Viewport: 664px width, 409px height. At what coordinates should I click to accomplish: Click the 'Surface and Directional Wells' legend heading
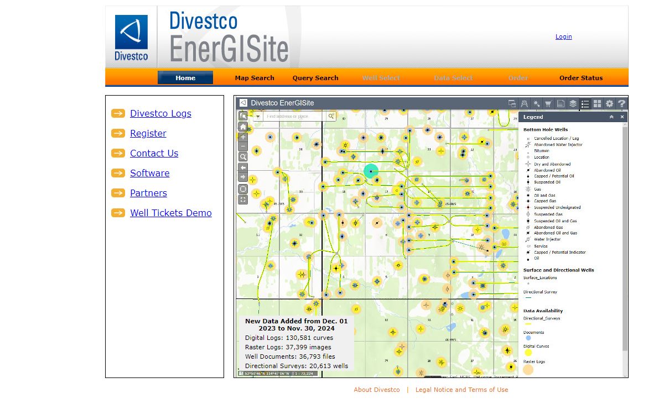pyautogui.click(x=559, y=270)
